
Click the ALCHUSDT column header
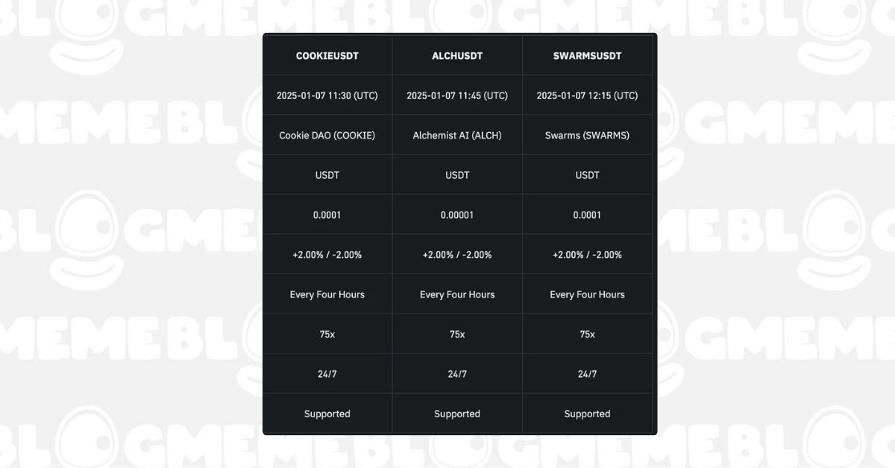(457, 56)
